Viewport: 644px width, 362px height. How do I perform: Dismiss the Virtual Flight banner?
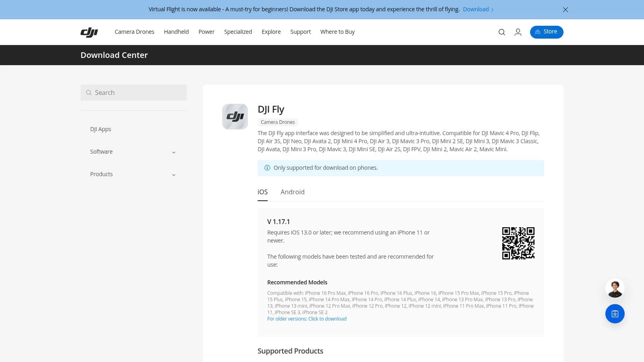coord(566,10)
